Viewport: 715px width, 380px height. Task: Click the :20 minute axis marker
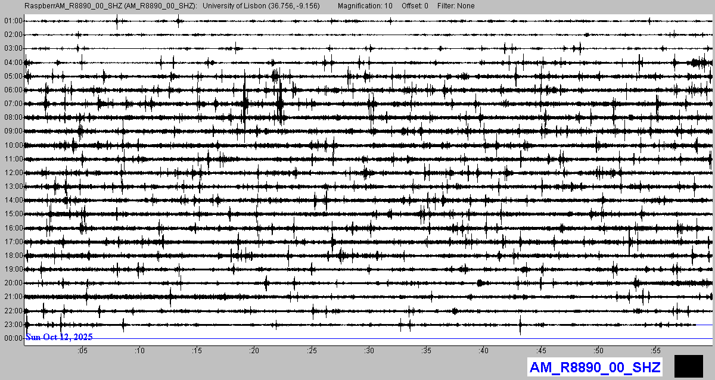pos(254,350)
